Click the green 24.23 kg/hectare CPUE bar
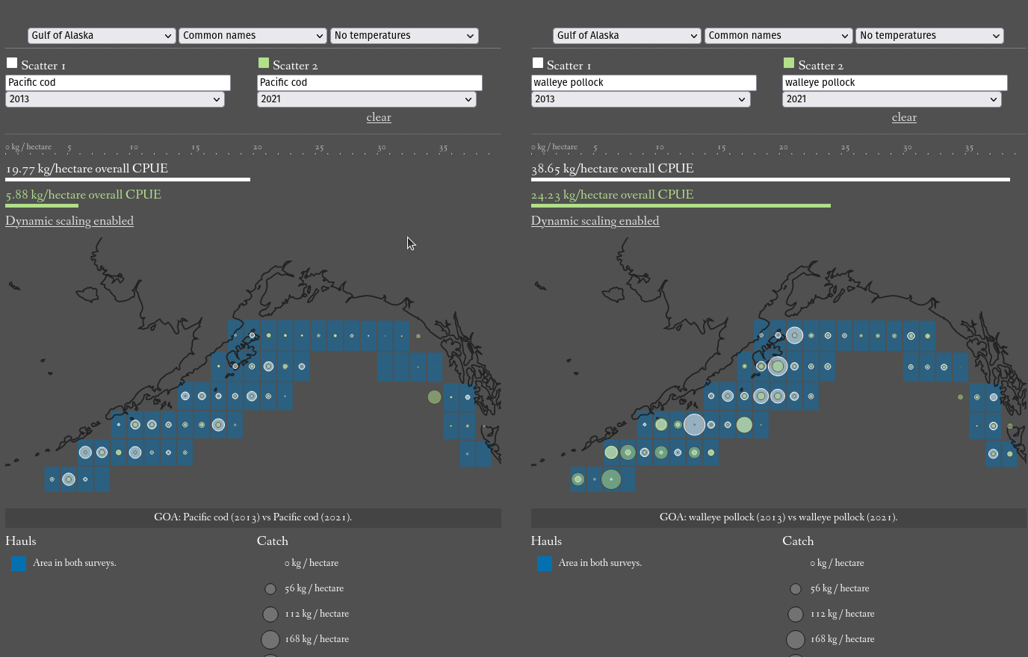Image resolution: width=1028 pixels, height=657 pixels. coord(681,206)
